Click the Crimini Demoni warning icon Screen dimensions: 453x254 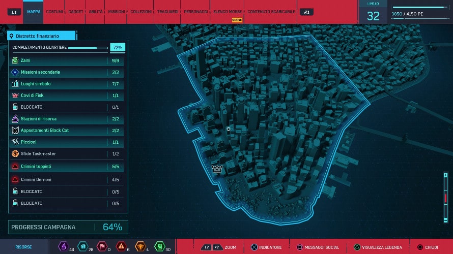coord(15,179)
